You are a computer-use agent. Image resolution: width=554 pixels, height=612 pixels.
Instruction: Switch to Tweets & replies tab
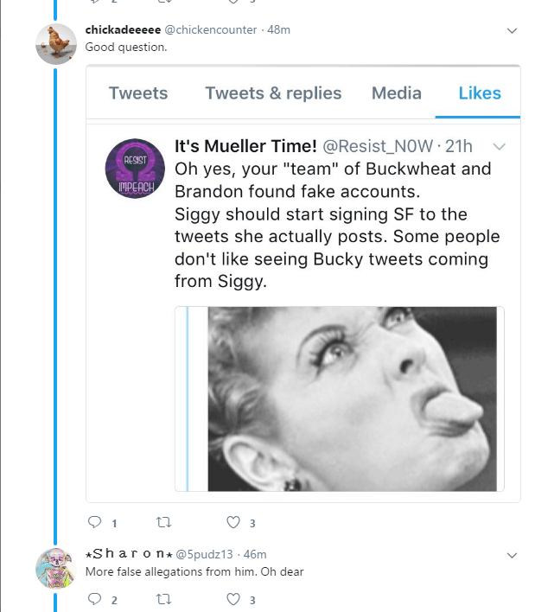tap(273, 93)
